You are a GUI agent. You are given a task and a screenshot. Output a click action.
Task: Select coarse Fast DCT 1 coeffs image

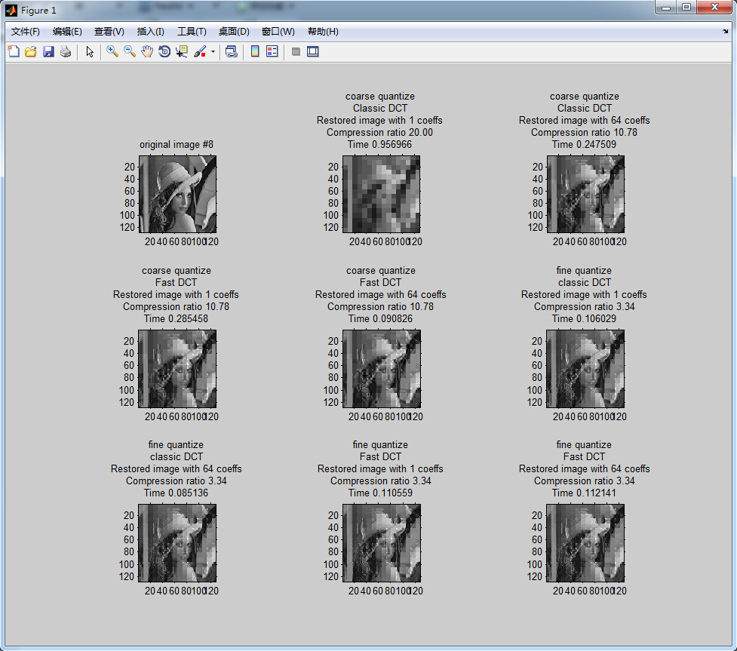coord(178,369)
